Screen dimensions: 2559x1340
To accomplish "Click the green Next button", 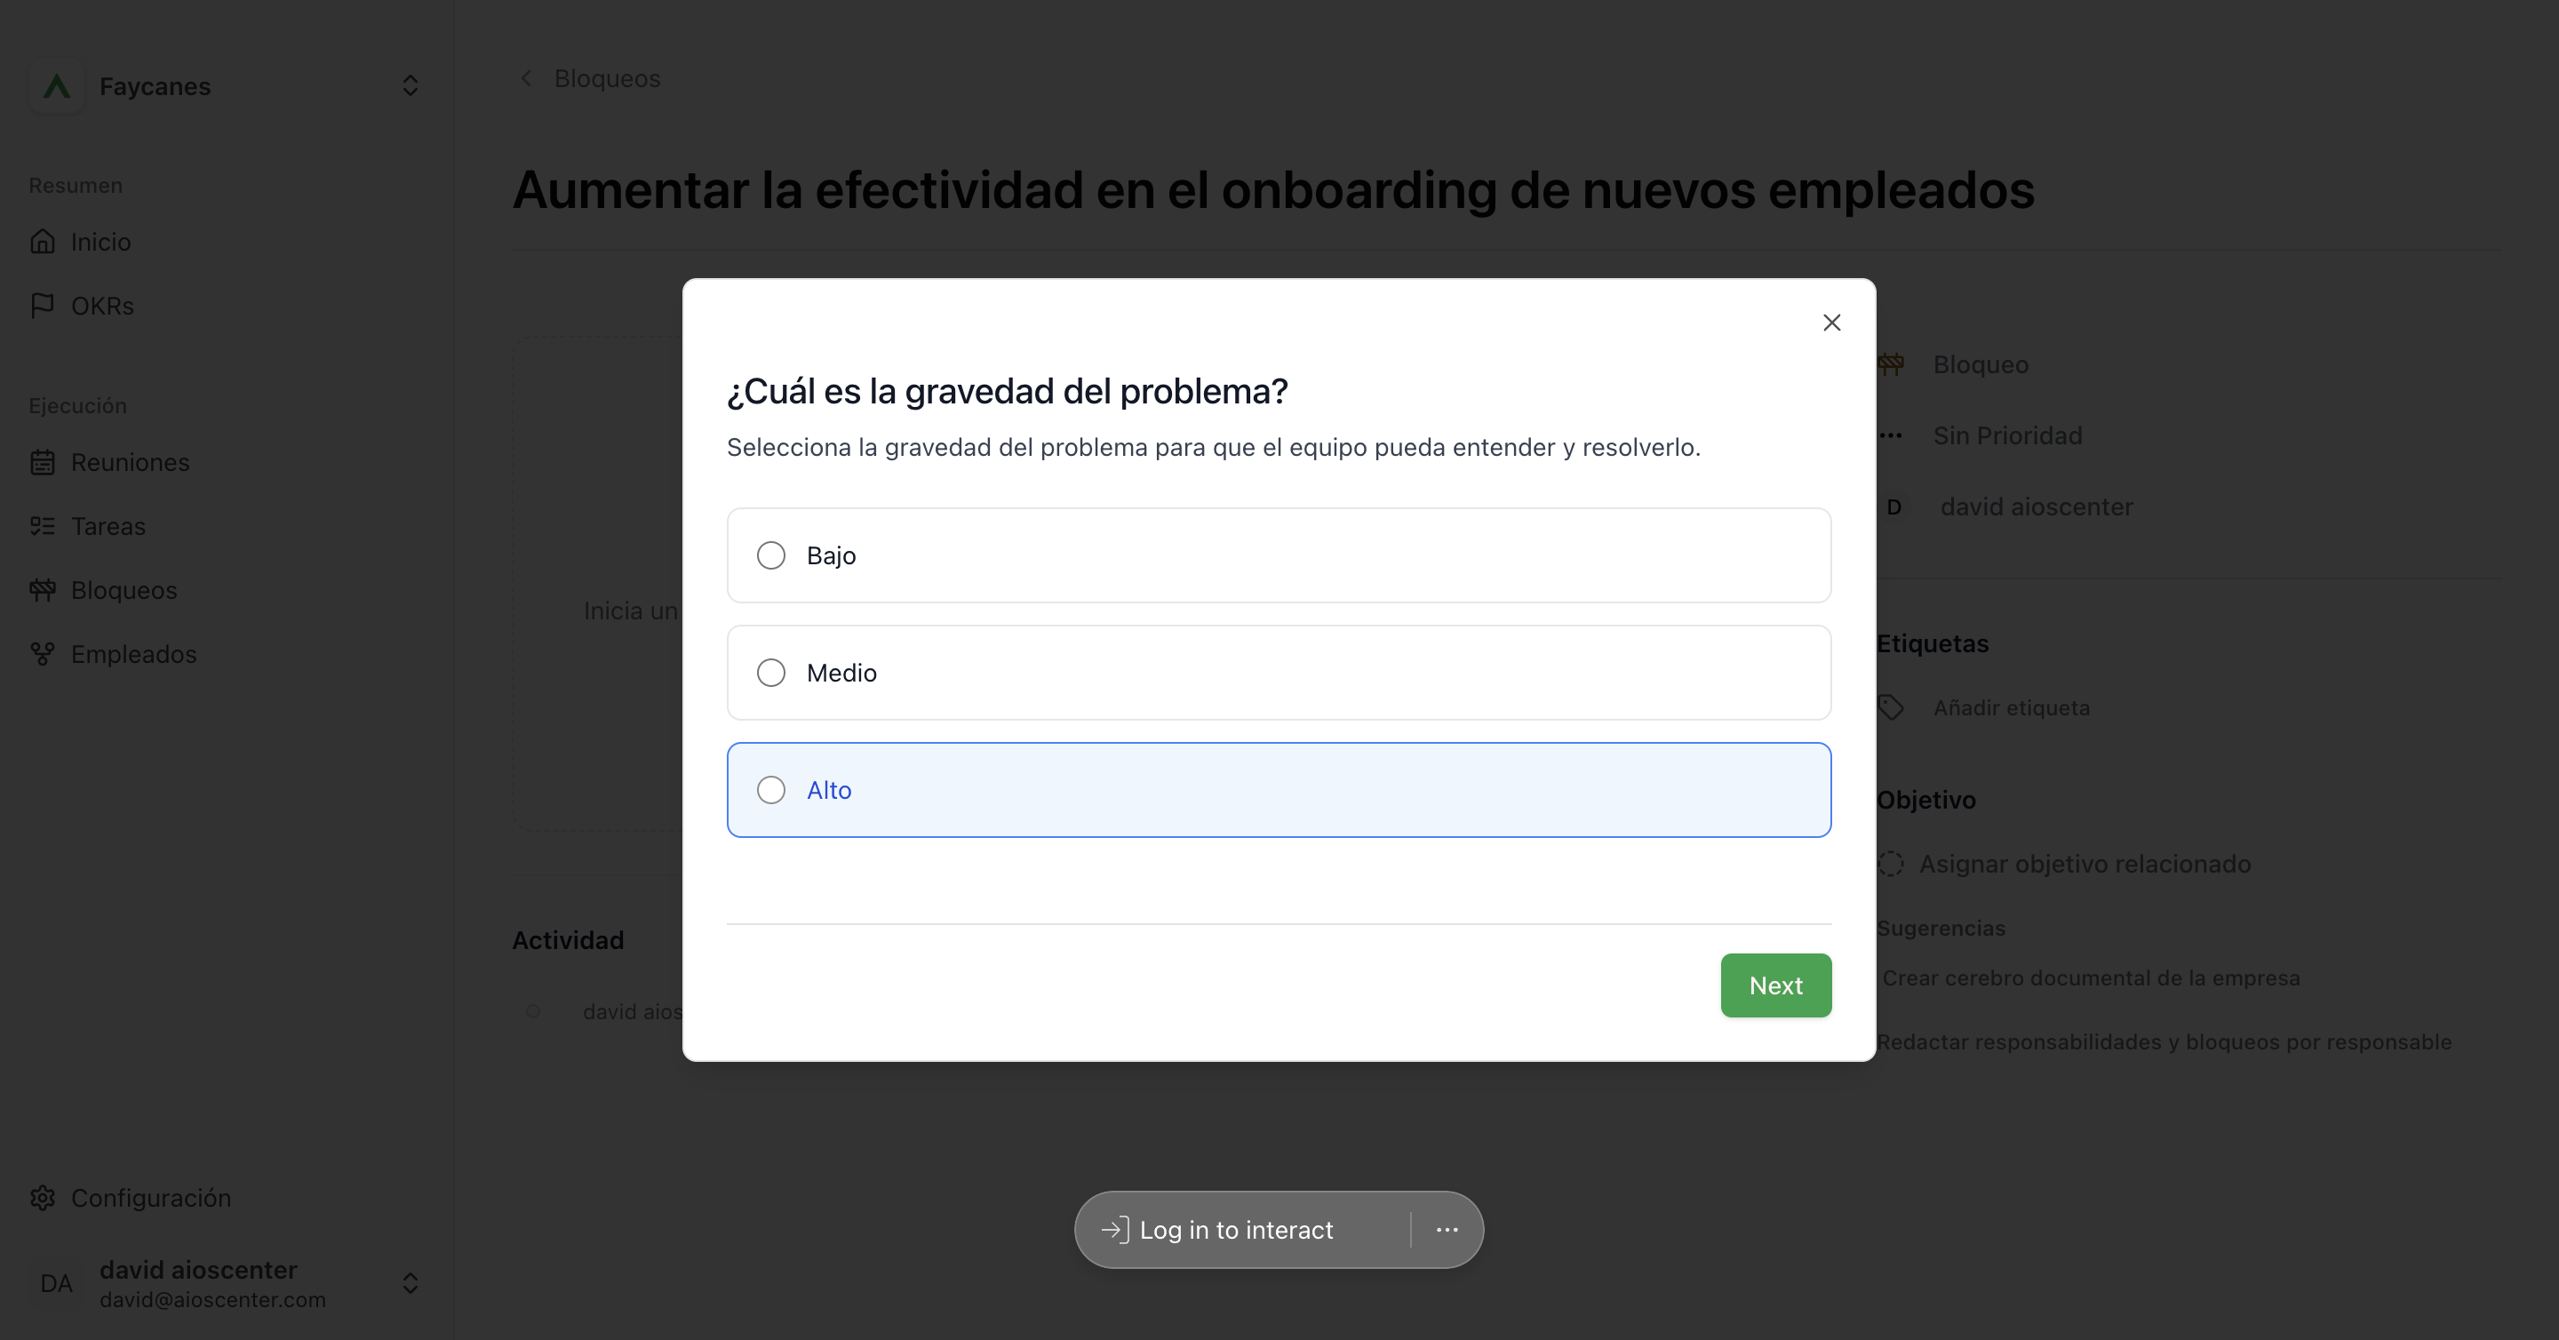I will pos(1775,985).
